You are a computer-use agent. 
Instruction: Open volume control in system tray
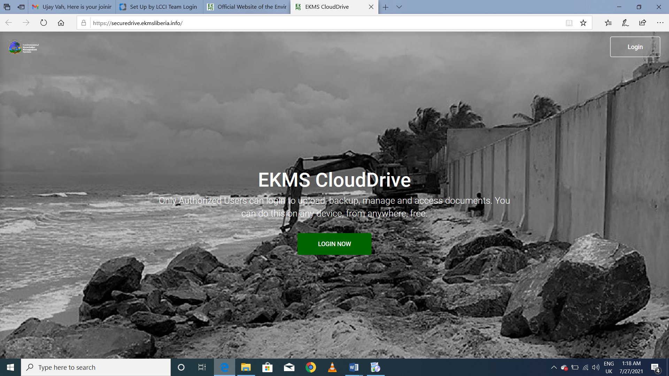coord(596,367)
